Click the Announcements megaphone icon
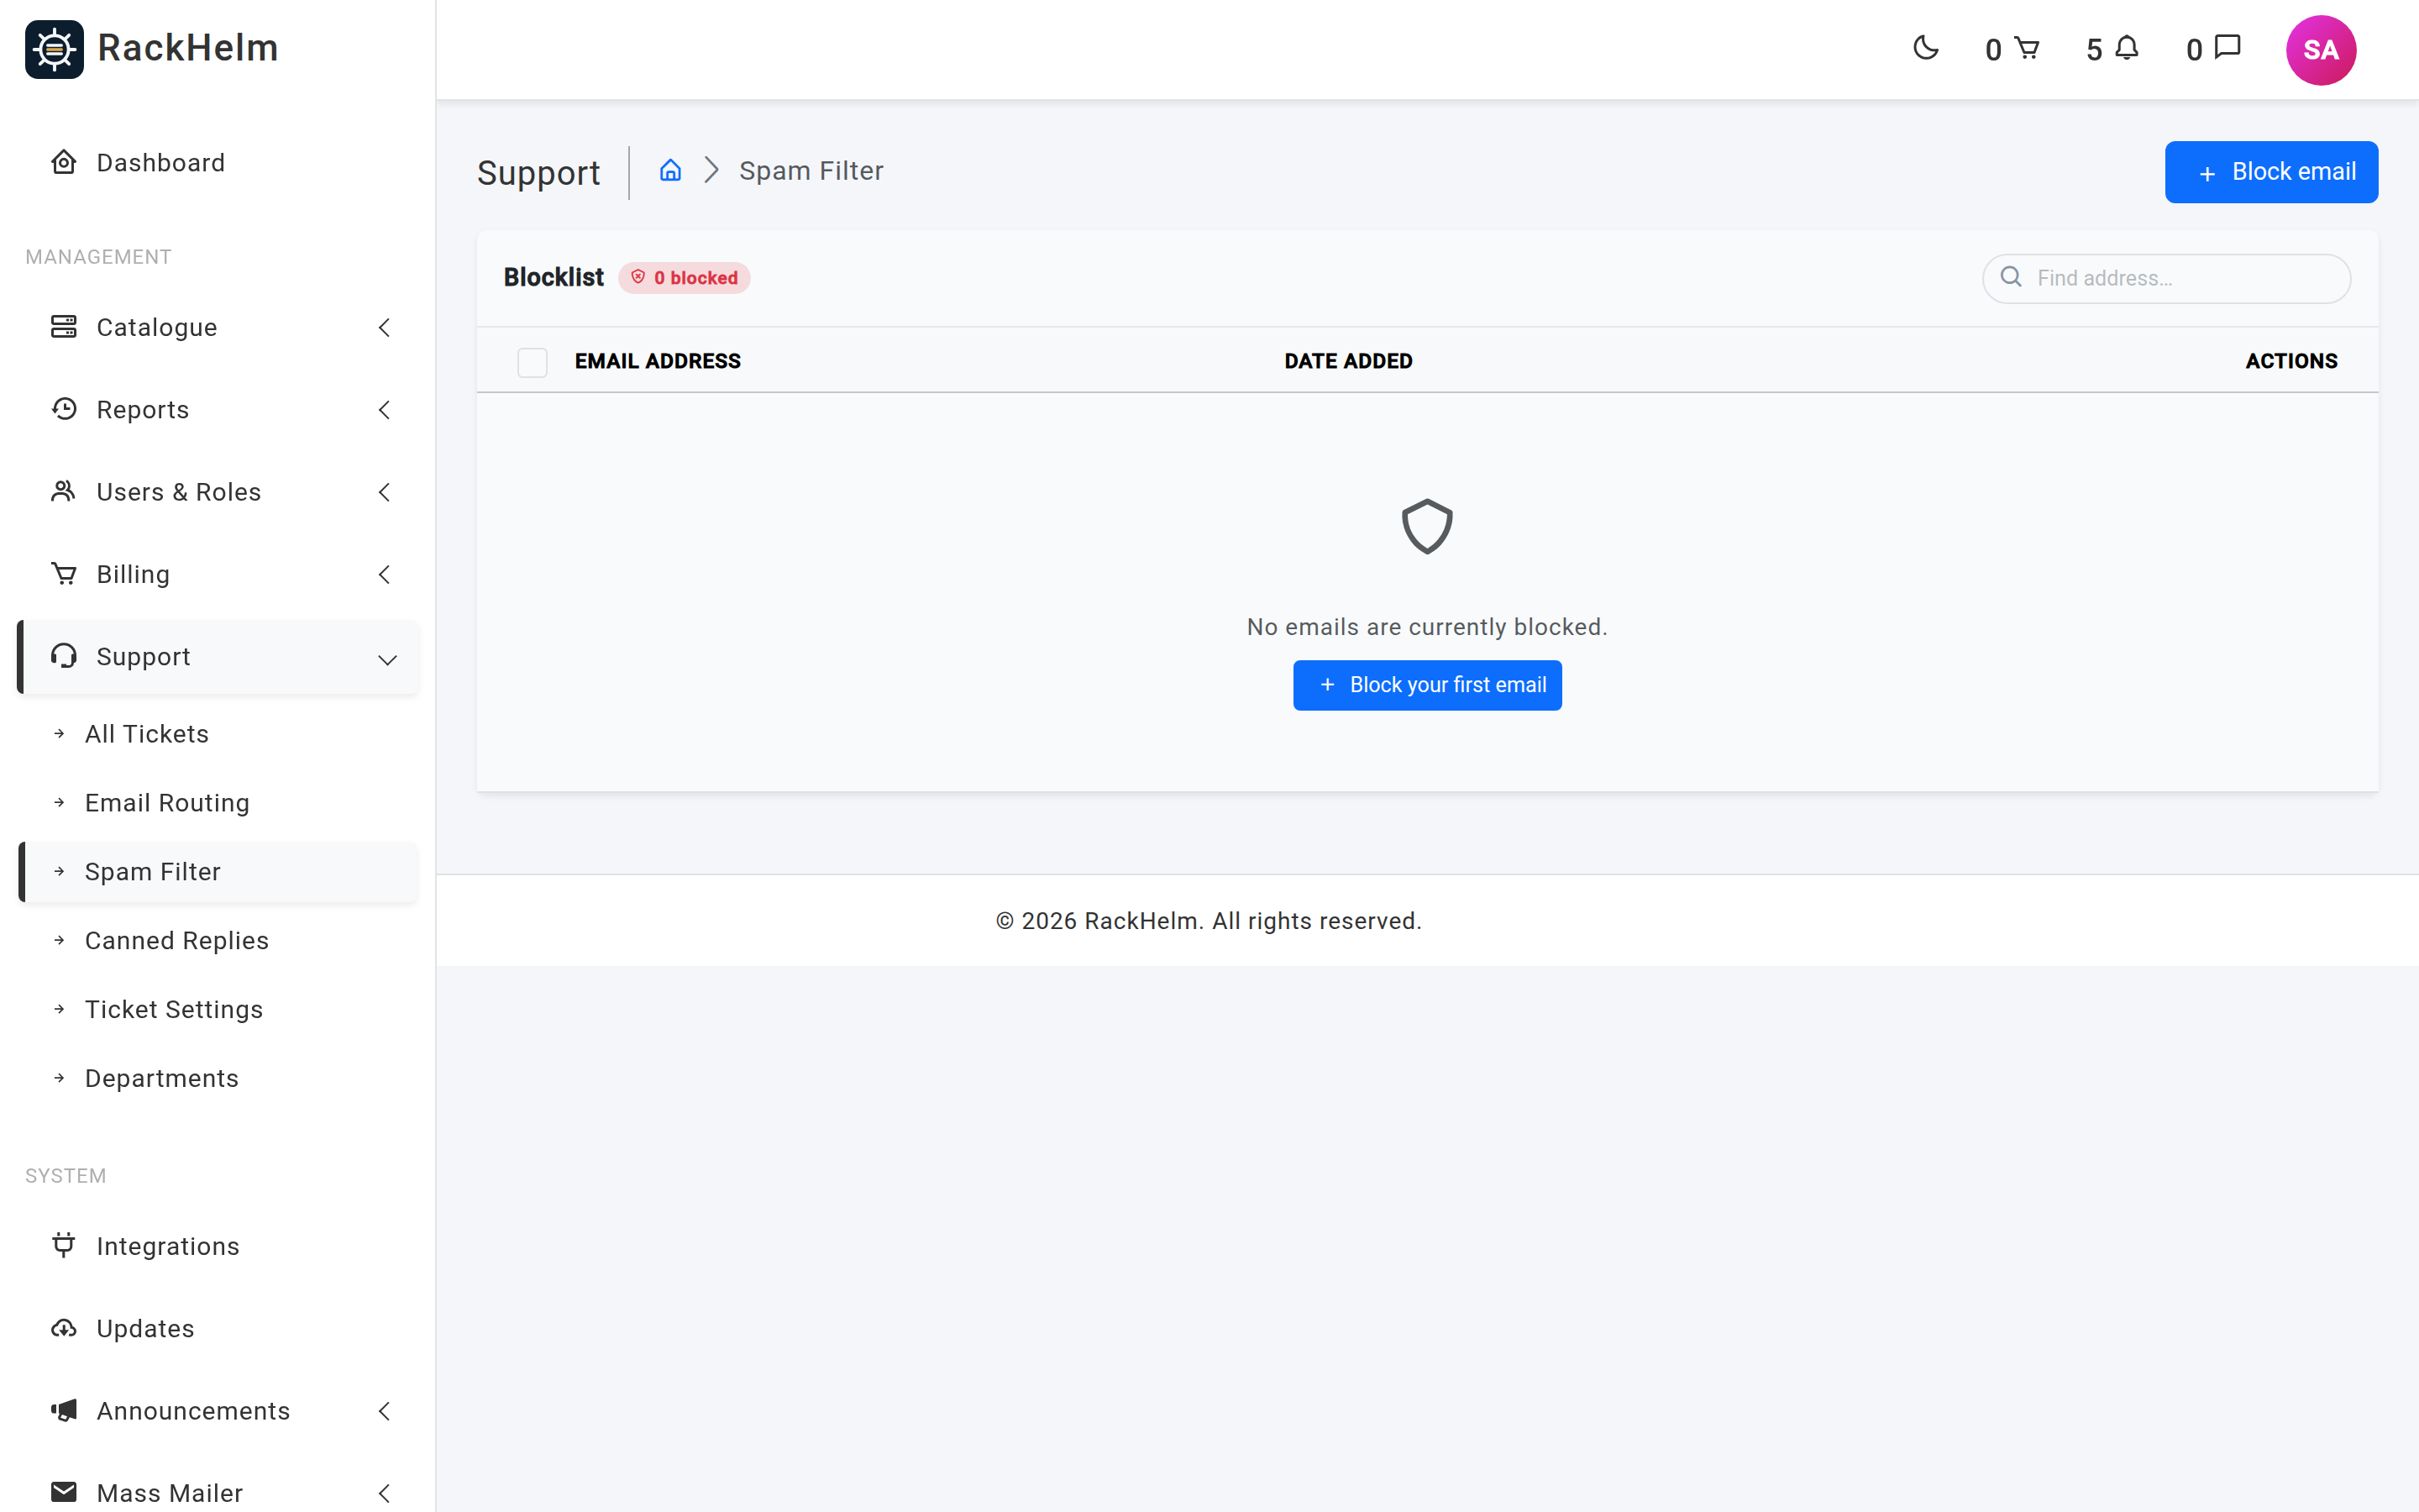 pyautogui.click(x=64, y=1410)
